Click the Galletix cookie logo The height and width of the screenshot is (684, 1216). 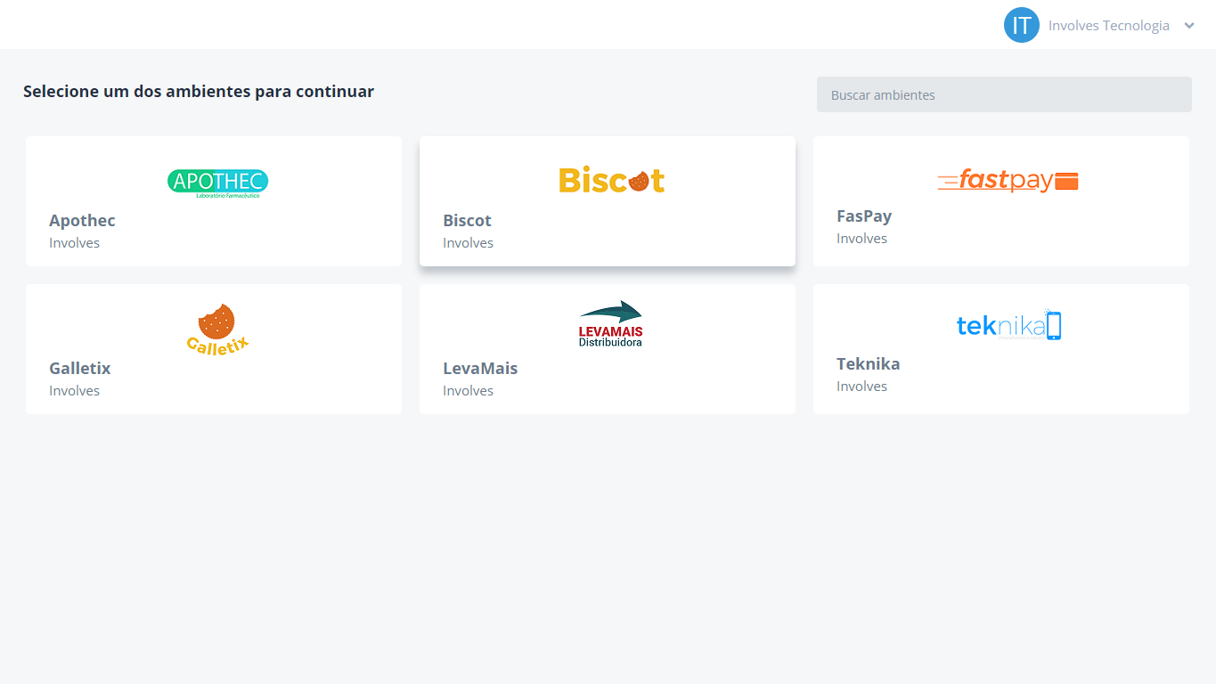(217, 329)
